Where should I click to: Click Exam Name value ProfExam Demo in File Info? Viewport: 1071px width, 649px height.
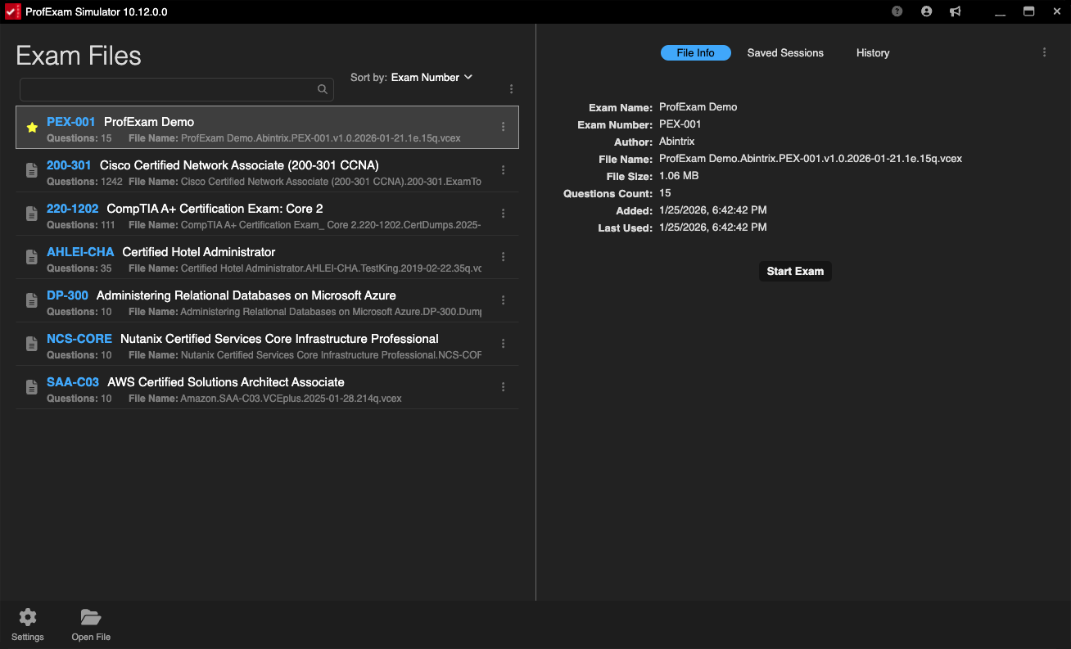698,107
